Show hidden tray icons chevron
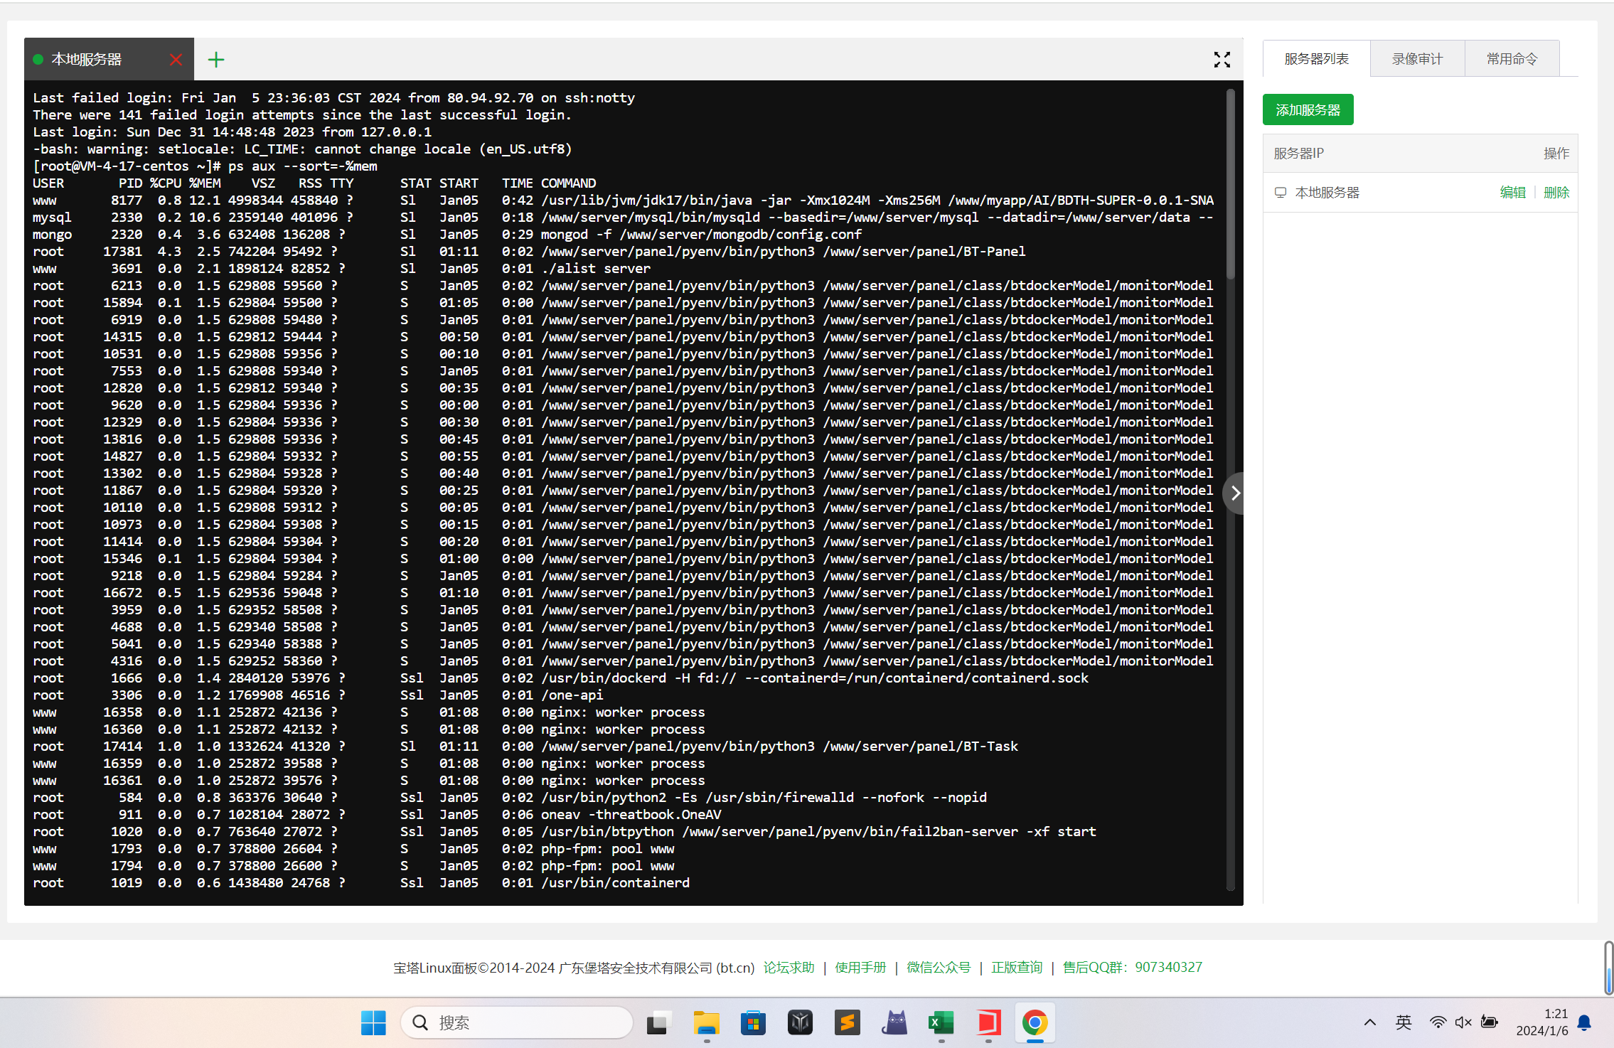Viewport: 1614px width, 1048px height. pos(1369,1022)
